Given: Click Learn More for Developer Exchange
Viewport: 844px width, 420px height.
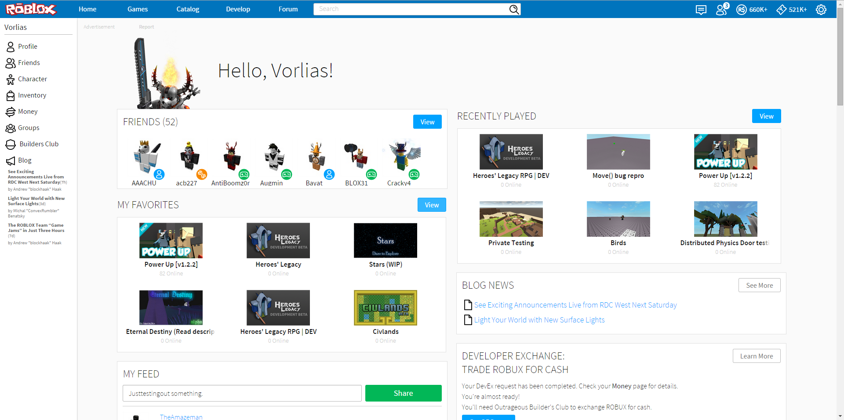Looking at the screenshot, I should pos(757,356).
